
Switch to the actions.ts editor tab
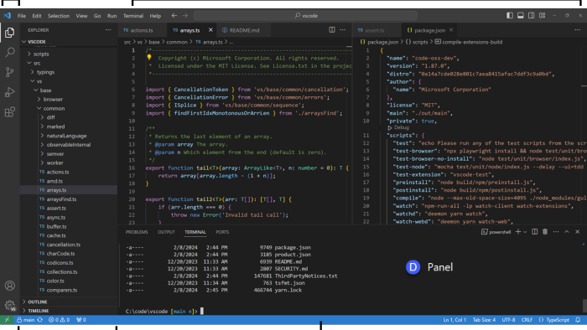[142, 30]
